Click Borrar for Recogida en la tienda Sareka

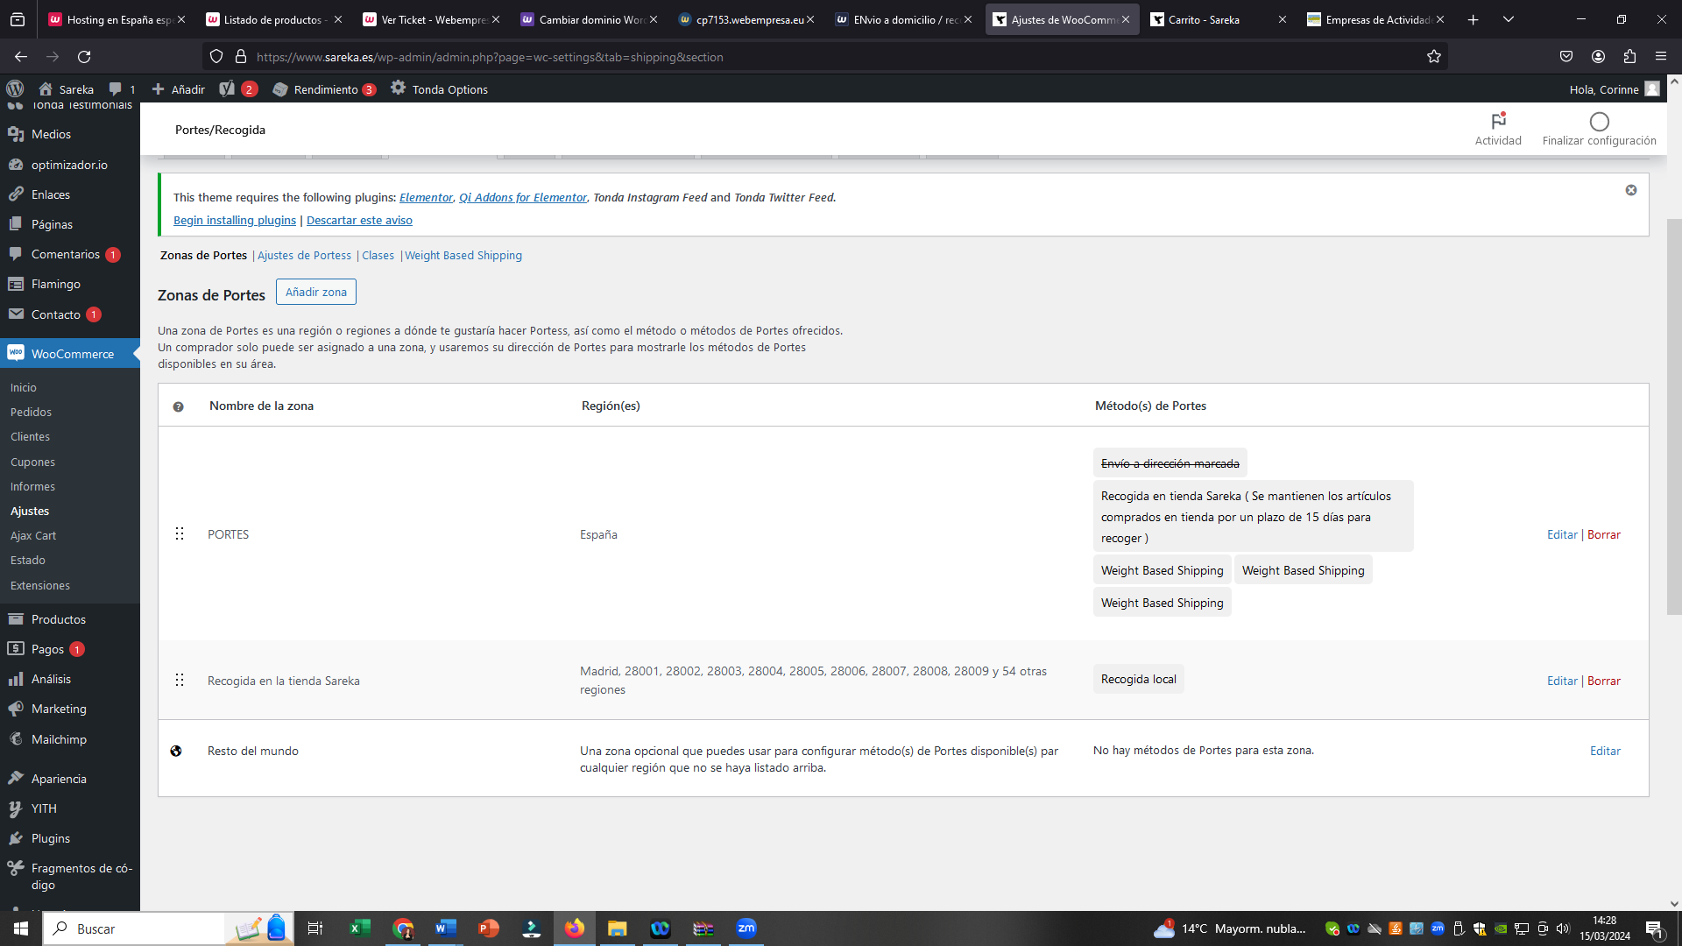coord(1604,681)
